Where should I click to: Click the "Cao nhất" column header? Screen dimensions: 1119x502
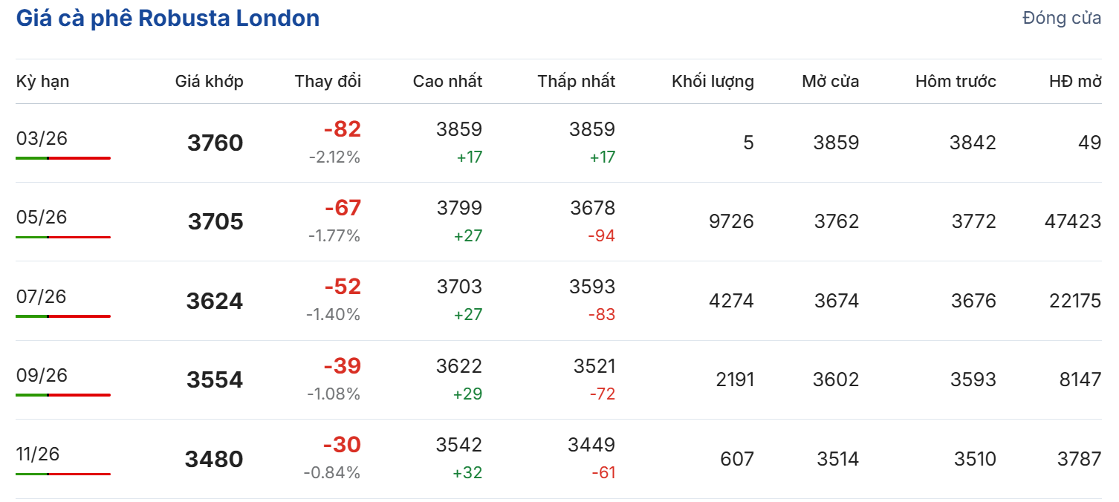[447, 81]
